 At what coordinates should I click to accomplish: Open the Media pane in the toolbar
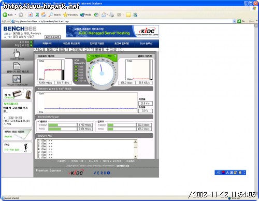[85, 15]
